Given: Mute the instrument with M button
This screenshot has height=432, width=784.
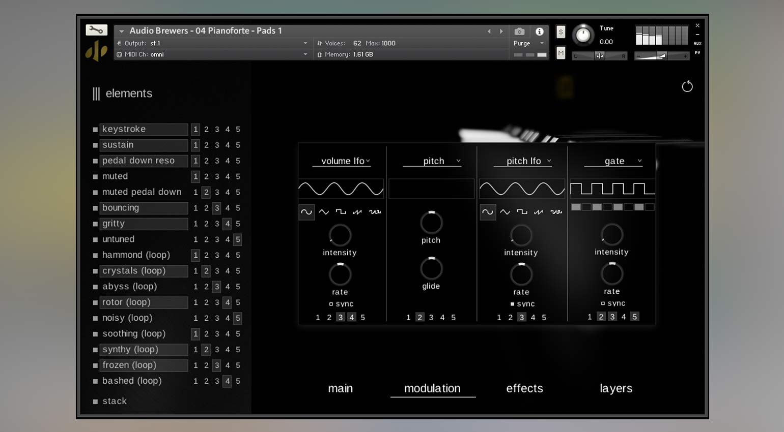Looking at the screenshot, I should click(561, 53).
